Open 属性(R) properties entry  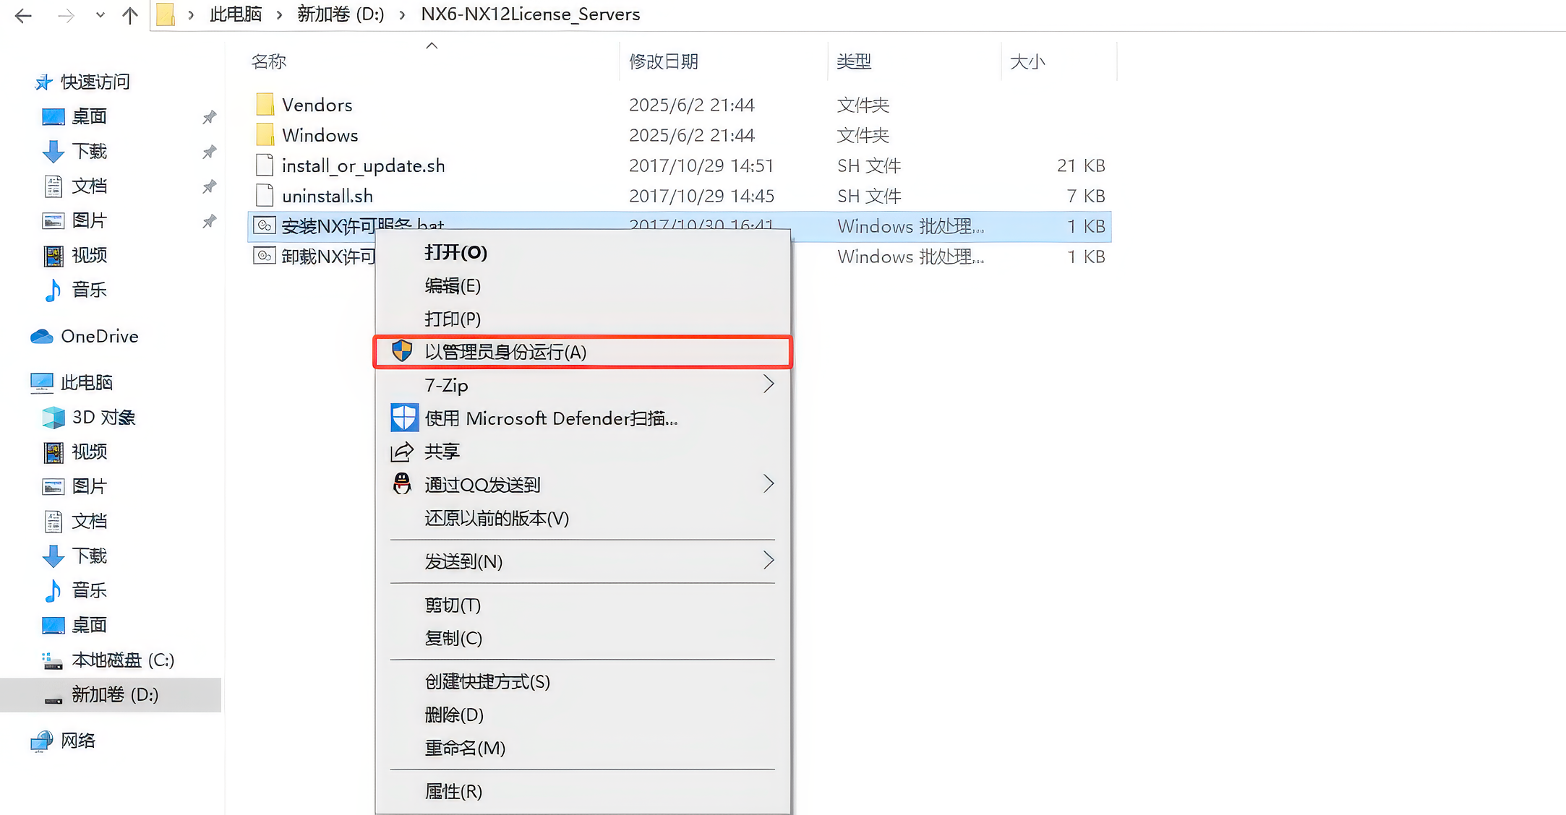tap(583, 791)
